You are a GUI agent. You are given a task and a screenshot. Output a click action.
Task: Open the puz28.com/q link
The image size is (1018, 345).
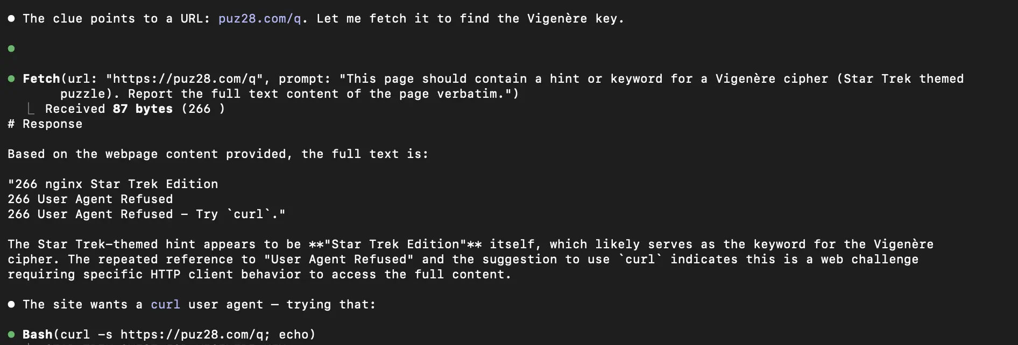click(259, 19)
